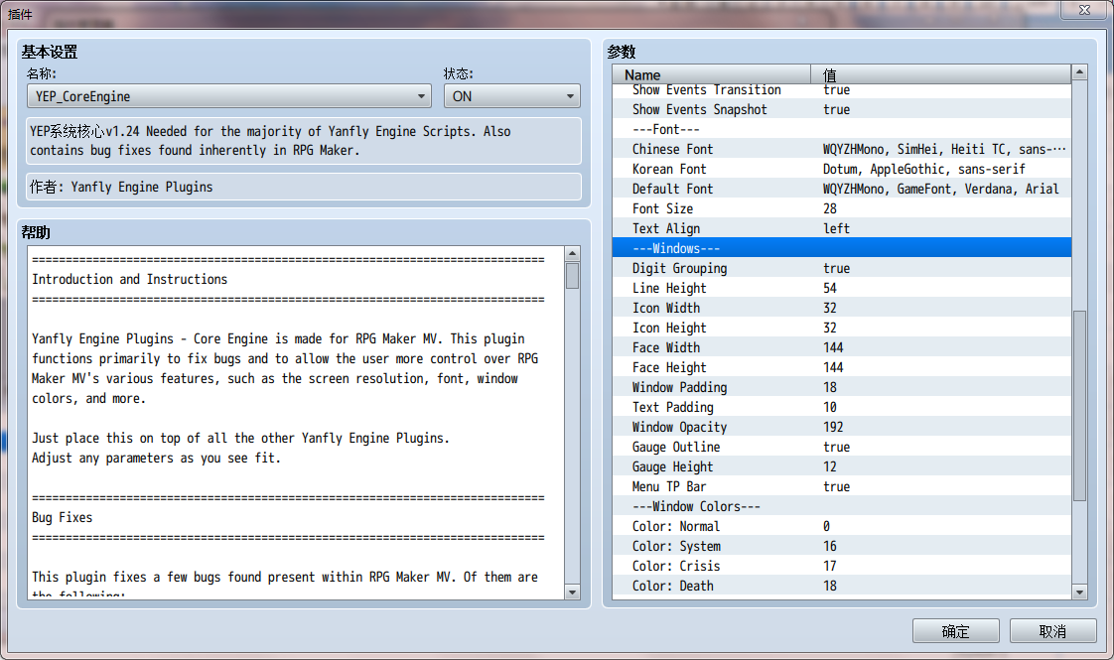The image size is (1114, 660).
Task: Select the Chinese Font parameter row
Action: click(x=842, y=149)
